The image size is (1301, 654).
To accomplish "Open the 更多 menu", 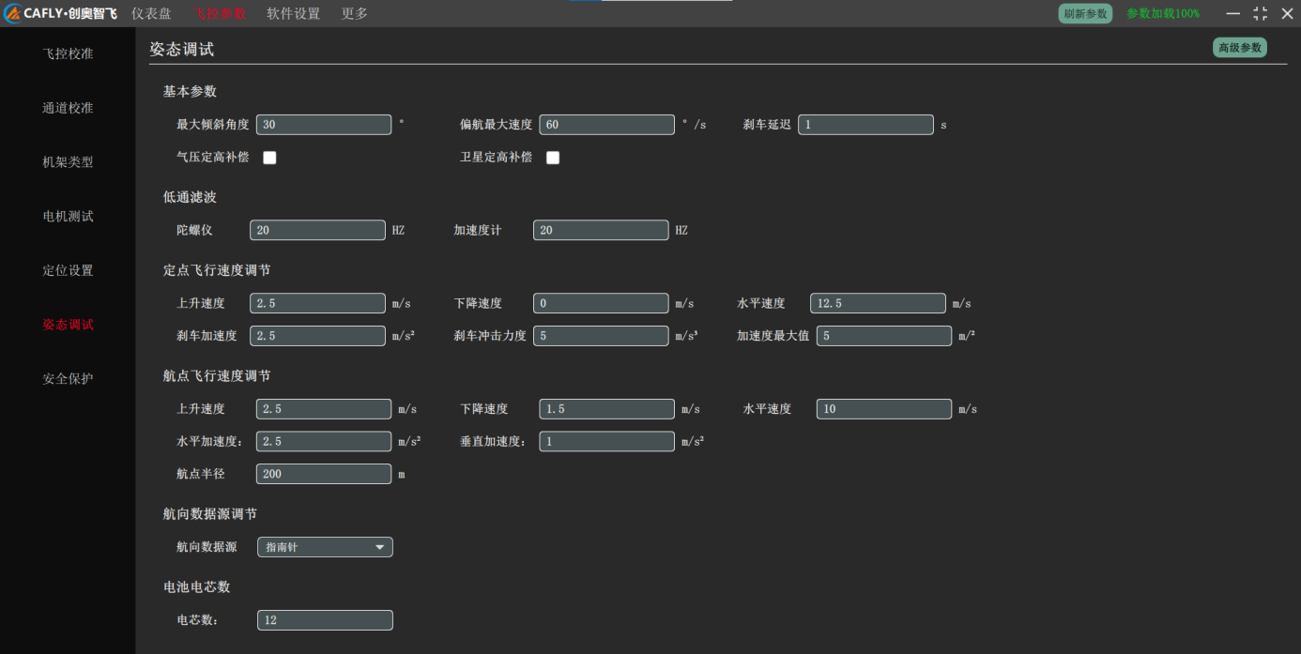I will click(354, 13).
